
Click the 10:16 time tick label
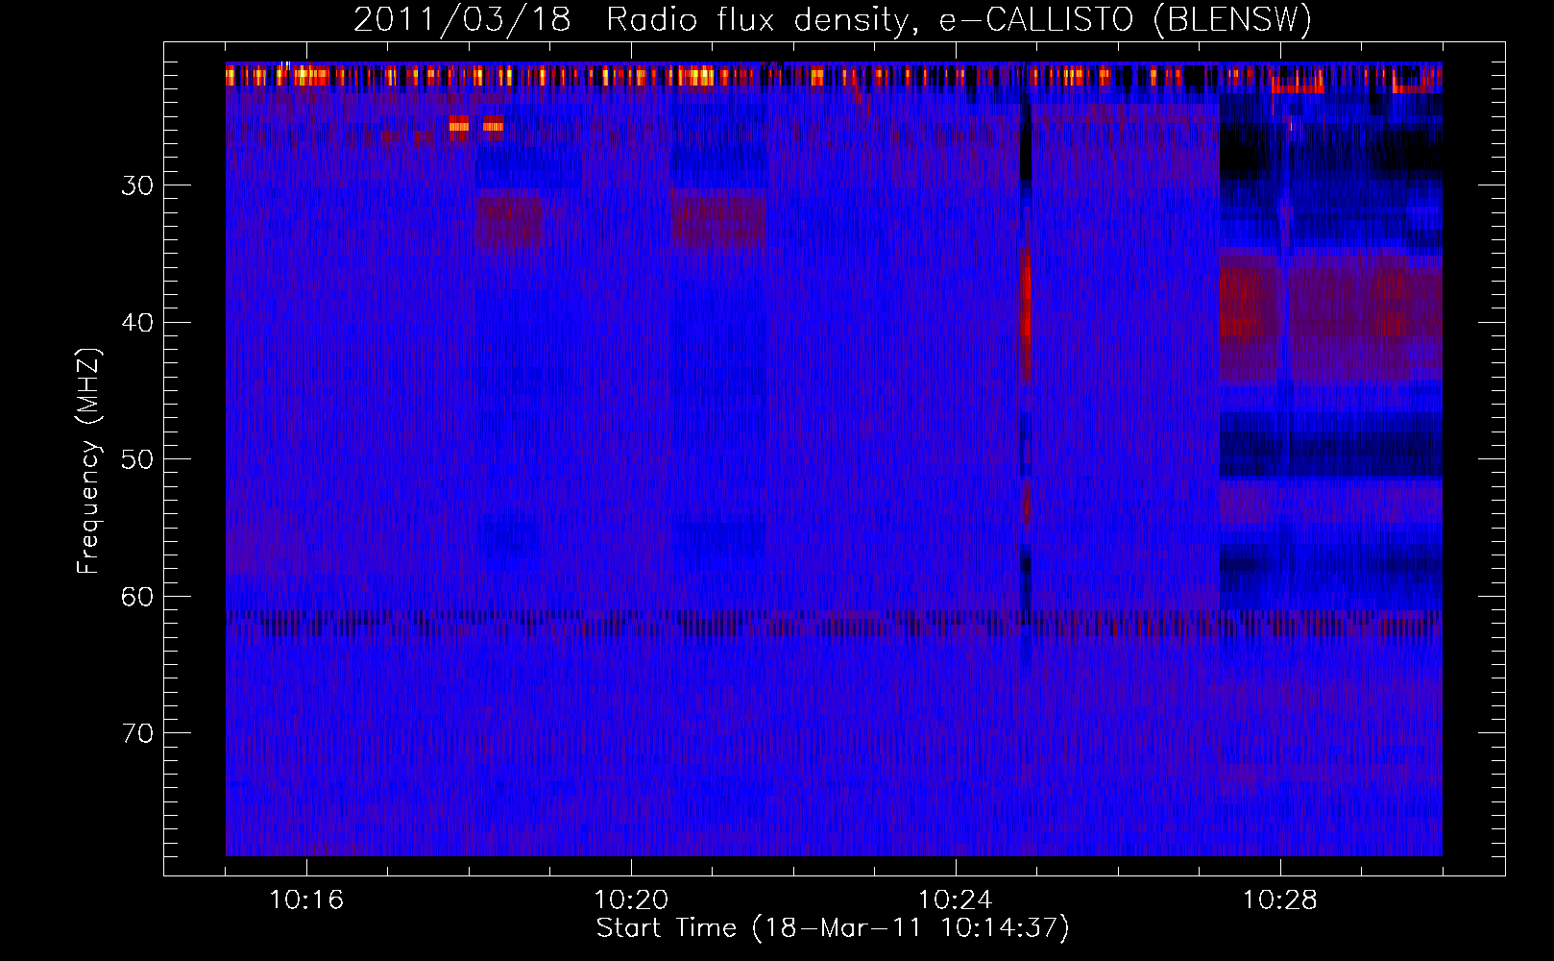306,900
